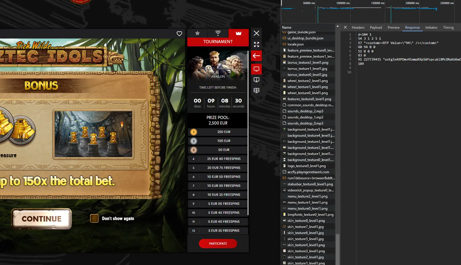The height and width of the screenshot is (265, 461).
Task: Switch to the Initiator tab
Action: click(431, 28)
